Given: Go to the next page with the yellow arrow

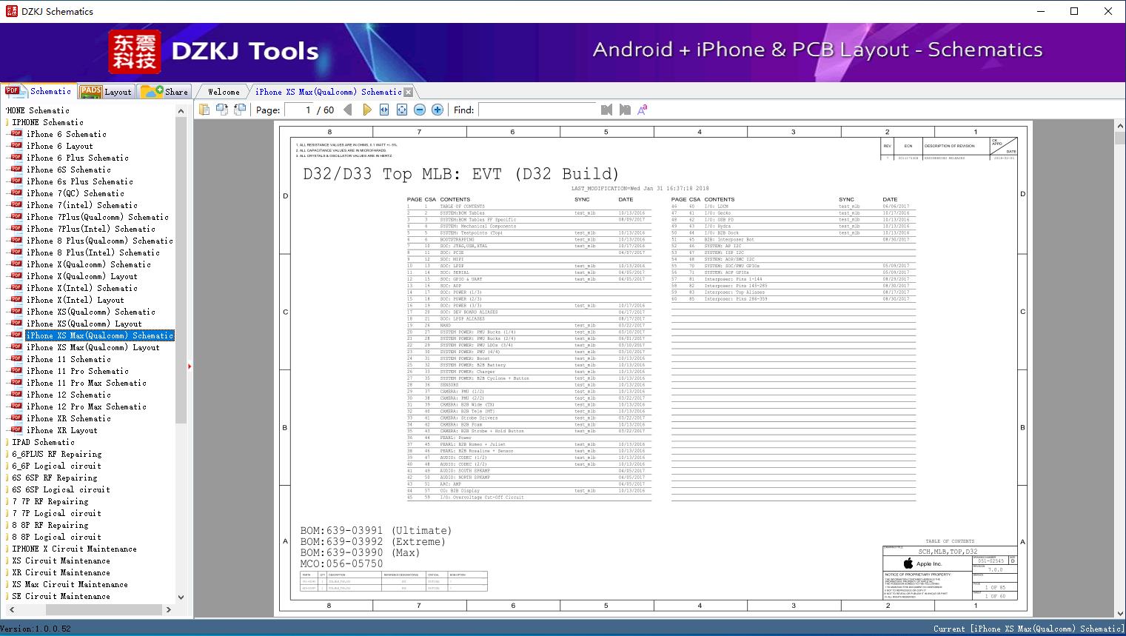Looking at the screenshot, I should click(366, 110).
